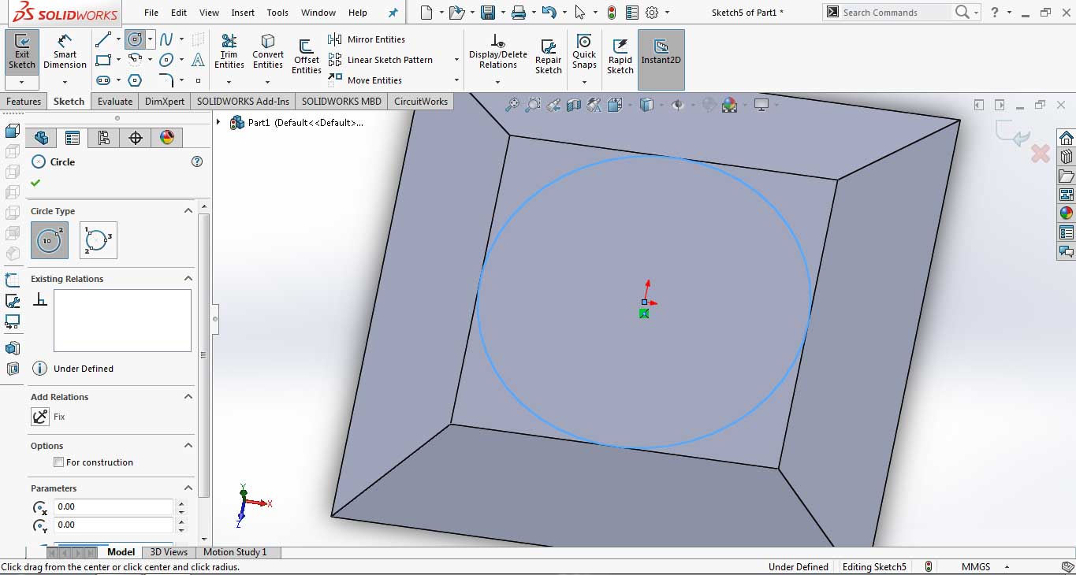Open the Section View tool
Viewport: 1076px width, 575px height.
click(x=574, y=104)
